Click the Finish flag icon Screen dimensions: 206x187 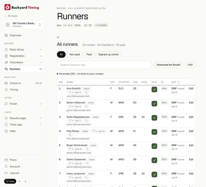point(6,104)
